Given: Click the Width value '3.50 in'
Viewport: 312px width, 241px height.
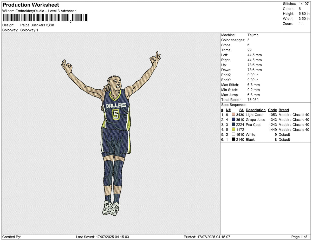Looking at the screenshot, I should point(304,18).
